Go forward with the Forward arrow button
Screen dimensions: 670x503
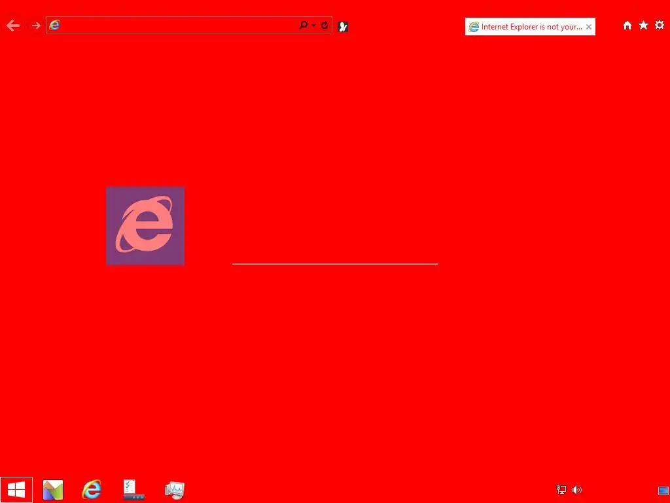pyautogui.click(x=36, y=26)
